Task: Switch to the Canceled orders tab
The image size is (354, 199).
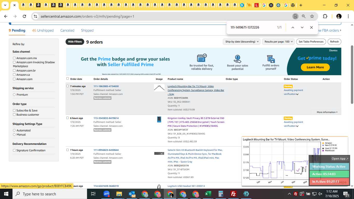Action: (67, 30)
